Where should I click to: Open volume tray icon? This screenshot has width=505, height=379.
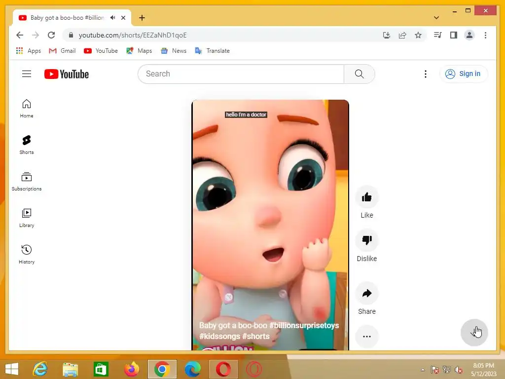click(459, 370)
